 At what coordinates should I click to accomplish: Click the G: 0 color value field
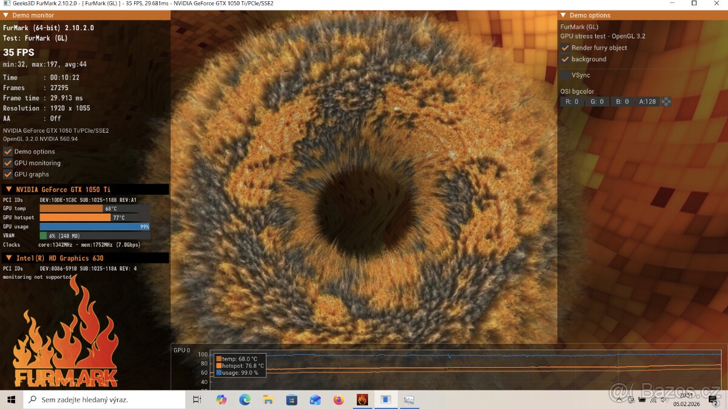597,102
